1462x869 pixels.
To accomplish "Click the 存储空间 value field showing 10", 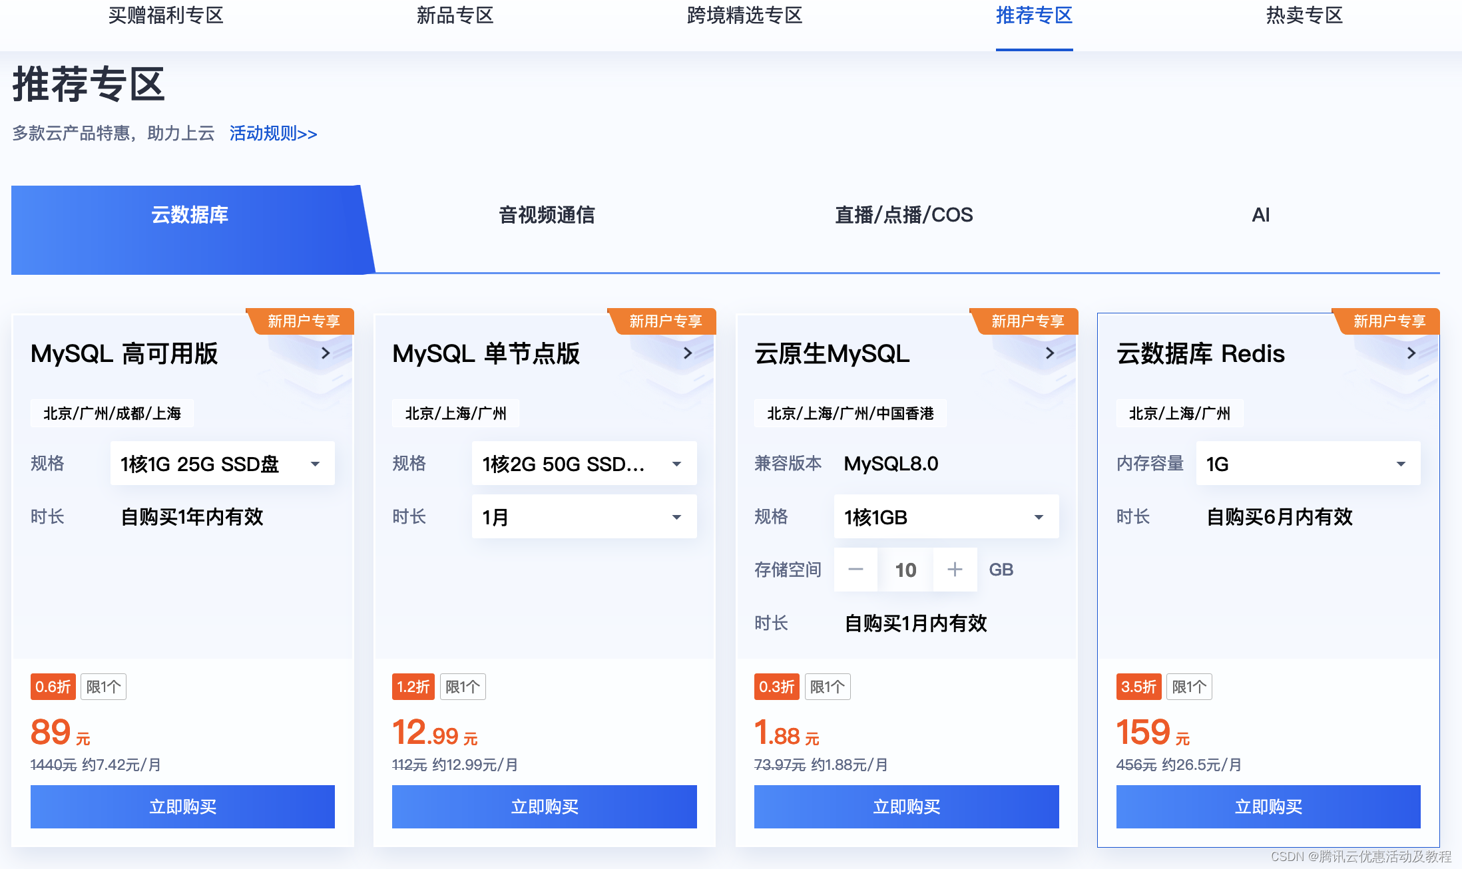I will (905, 570).
